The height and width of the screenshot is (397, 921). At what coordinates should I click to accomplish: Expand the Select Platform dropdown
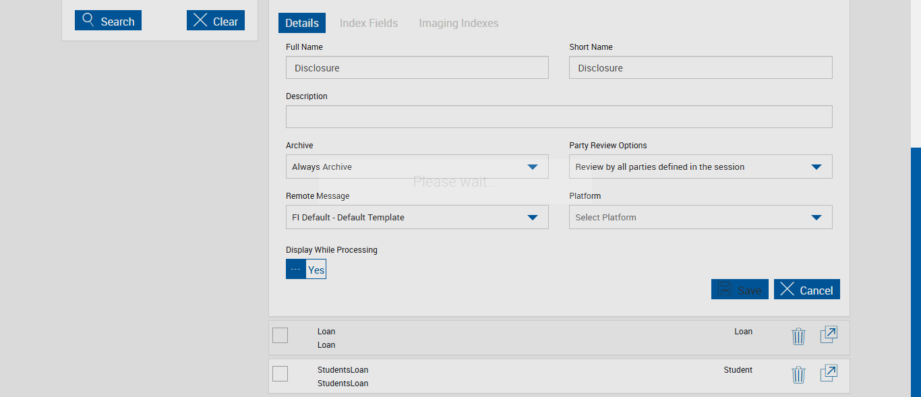pyautogui.click(x=700, y=218)
